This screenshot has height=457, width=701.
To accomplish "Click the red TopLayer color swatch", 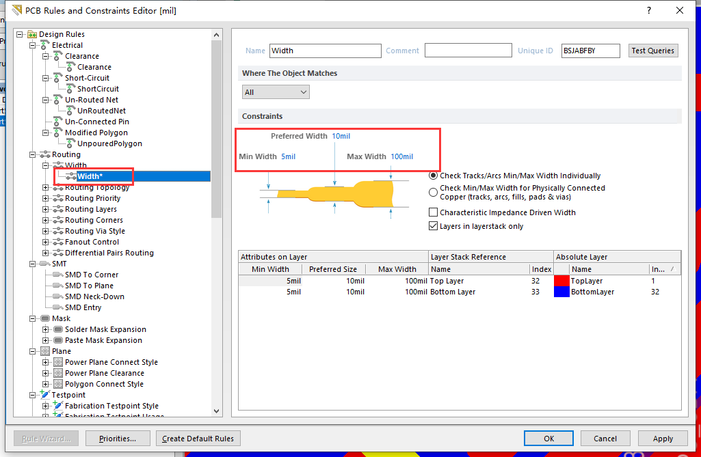I will [561, 281].
